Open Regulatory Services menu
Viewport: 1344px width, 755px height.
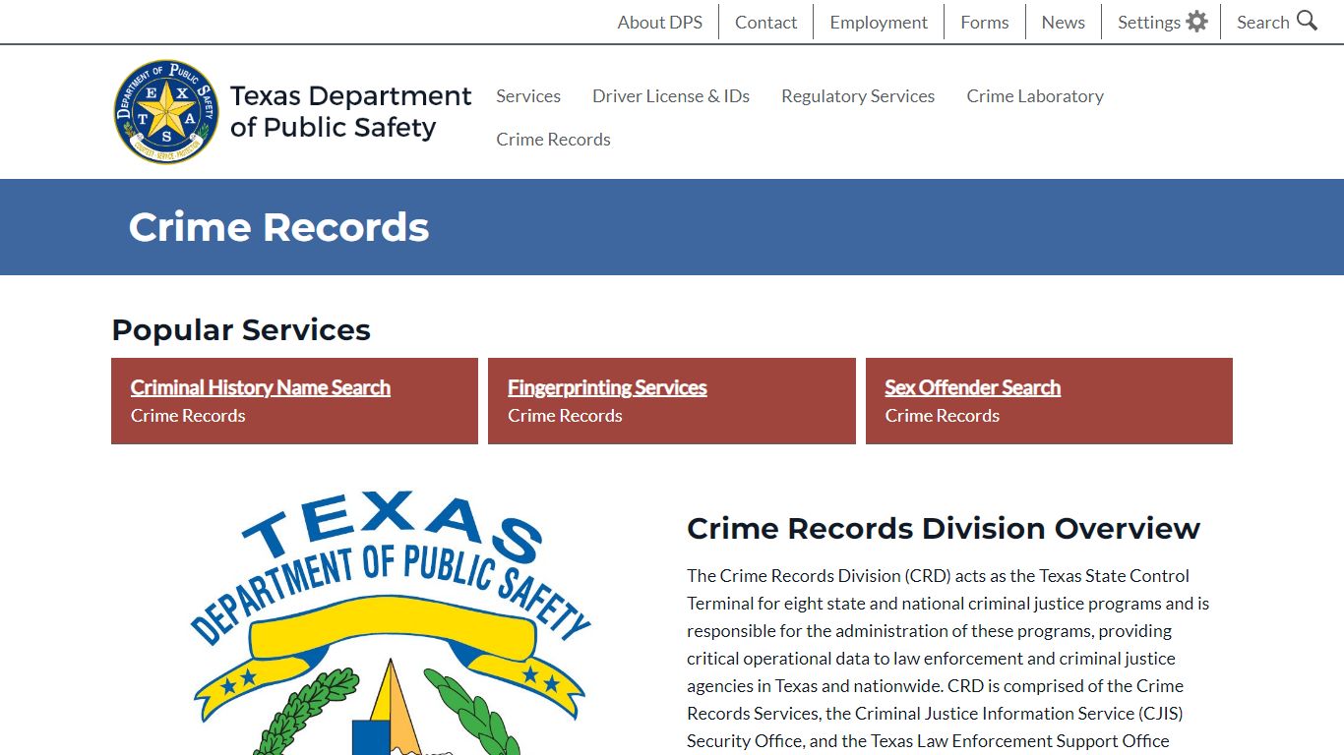[x=858, y=95]
